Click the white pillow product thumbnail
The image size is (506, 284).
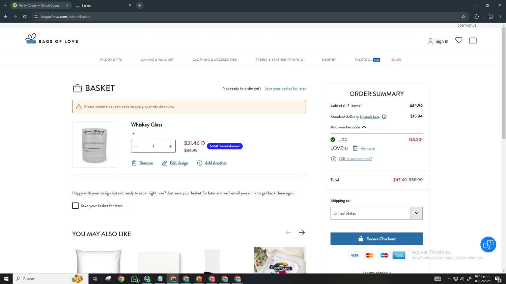click(98, 261)
